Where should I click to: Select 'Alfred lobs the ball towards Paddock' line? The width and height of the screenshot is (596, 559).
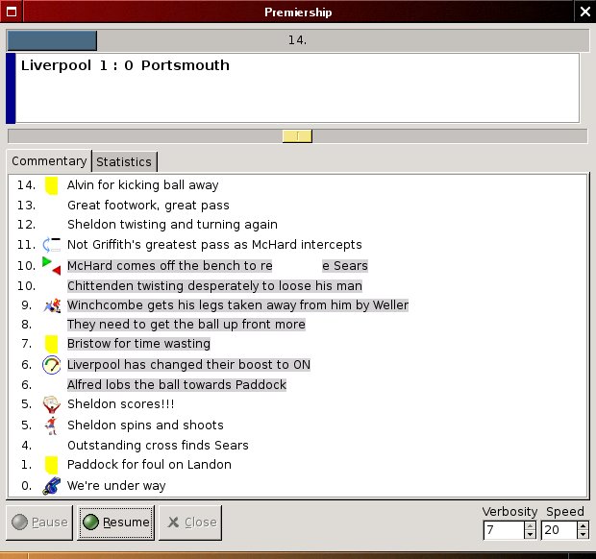click(177, 385)
